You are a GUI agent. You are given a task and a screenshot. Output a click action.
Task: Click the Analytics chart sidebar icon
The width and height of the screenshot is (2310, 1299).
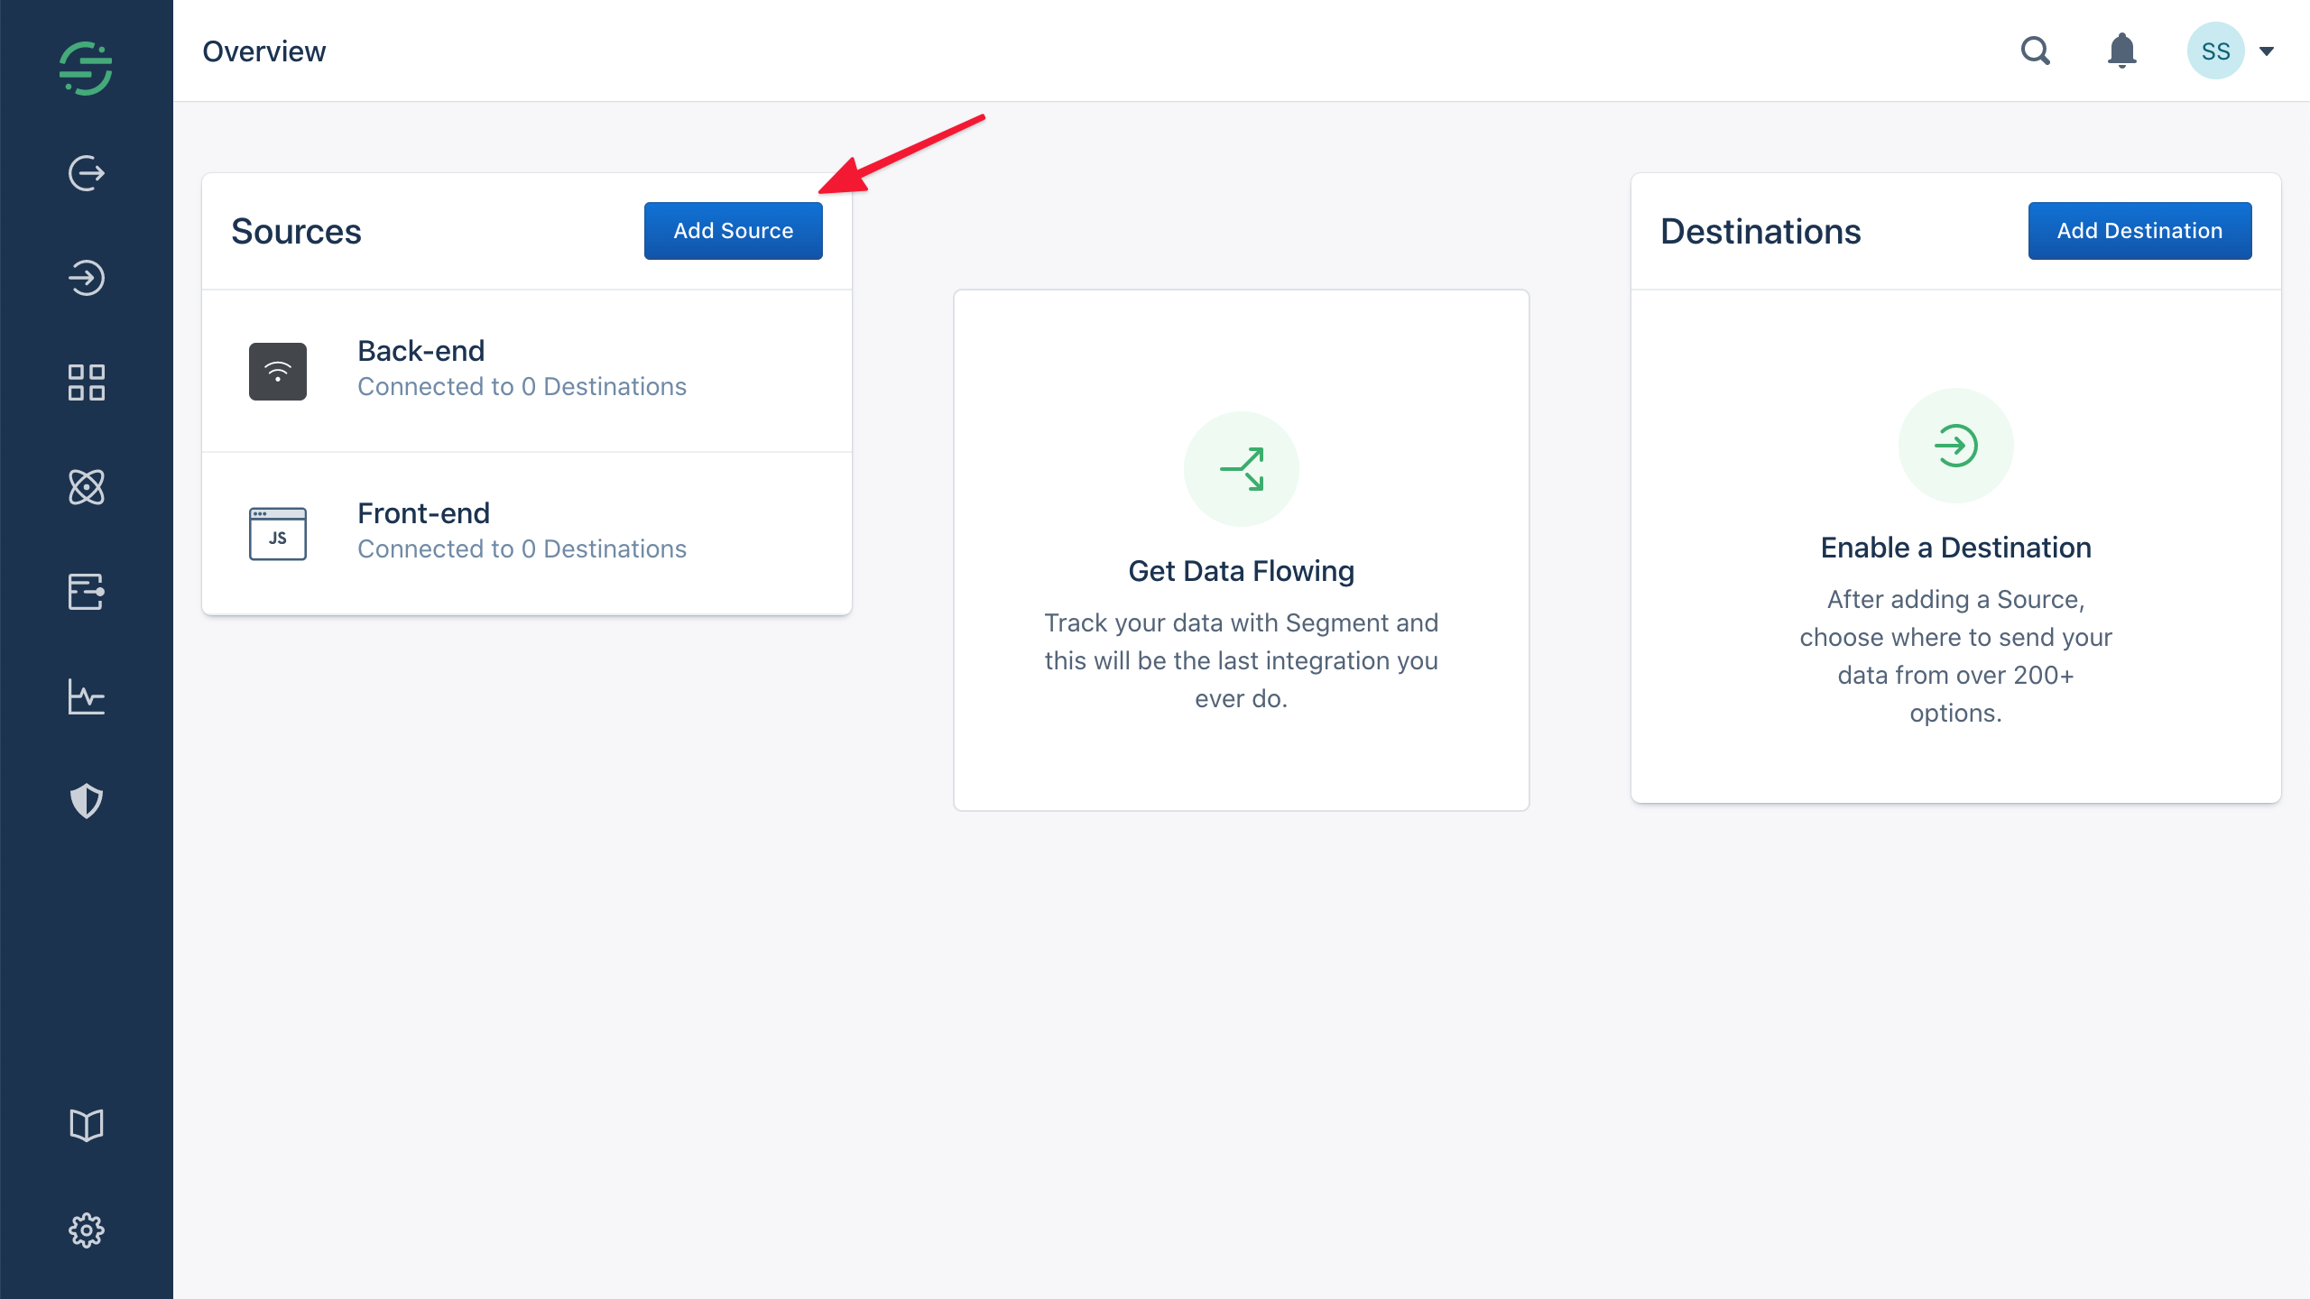coord(86,696)
